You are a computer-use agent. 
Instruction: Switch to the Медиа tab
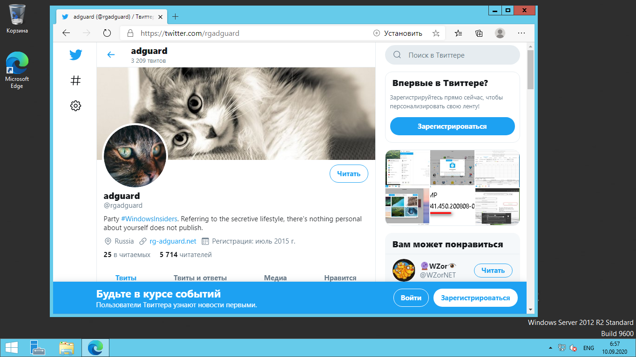coord(275,278)
